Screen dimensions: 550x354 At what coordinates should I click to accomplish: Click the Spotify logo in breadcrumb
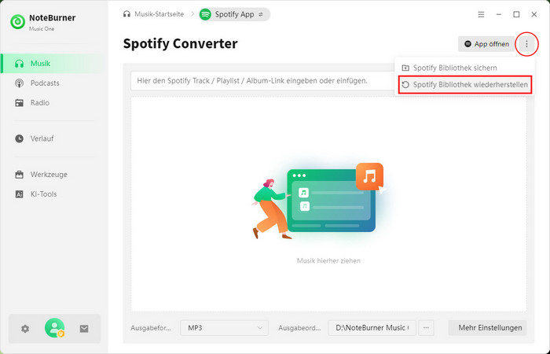(x=205, y=14)
